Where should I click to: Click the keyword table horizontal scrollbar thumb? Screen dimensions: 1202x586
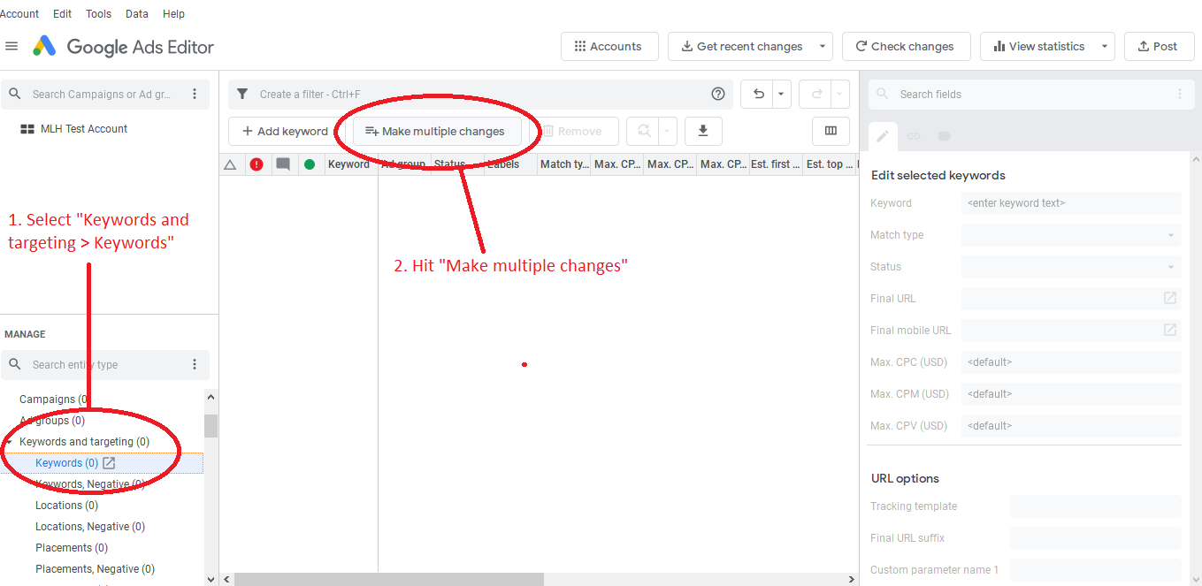(389, 580)
